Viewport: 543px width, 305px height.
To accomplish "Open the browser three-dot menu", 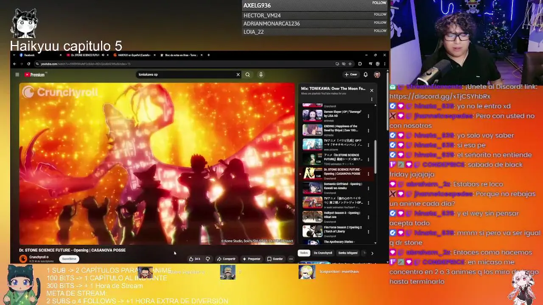I will coord(385,64).
